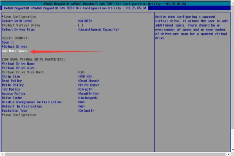Click the Disable Background Initialization label
The image size is (234, 156).
pyautogui.click(x=32, y=102)
